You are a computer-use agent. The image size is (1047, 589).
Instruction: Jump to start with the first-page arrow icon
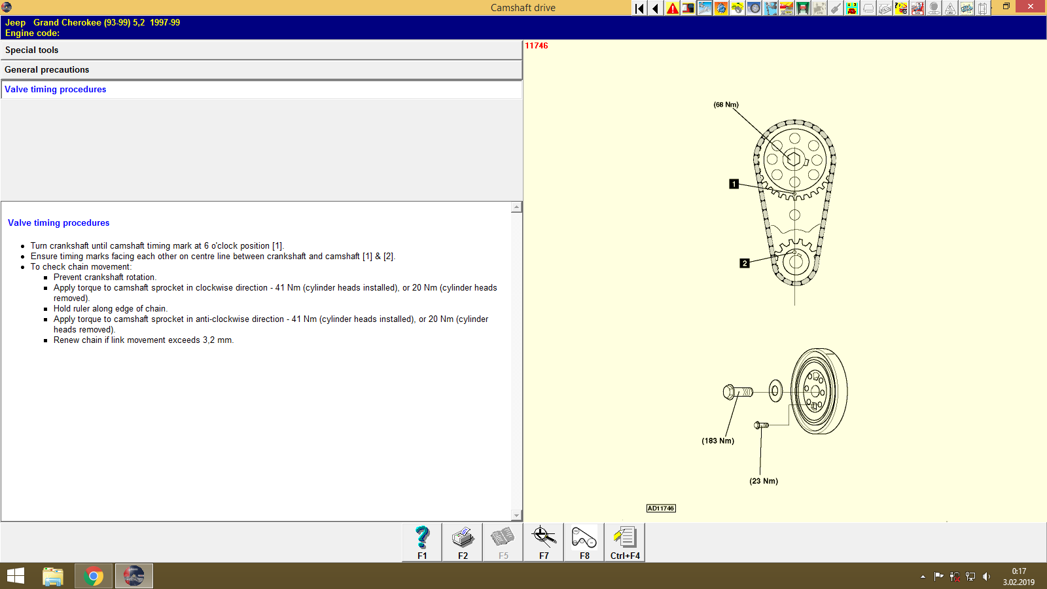[x=638, y=9]
